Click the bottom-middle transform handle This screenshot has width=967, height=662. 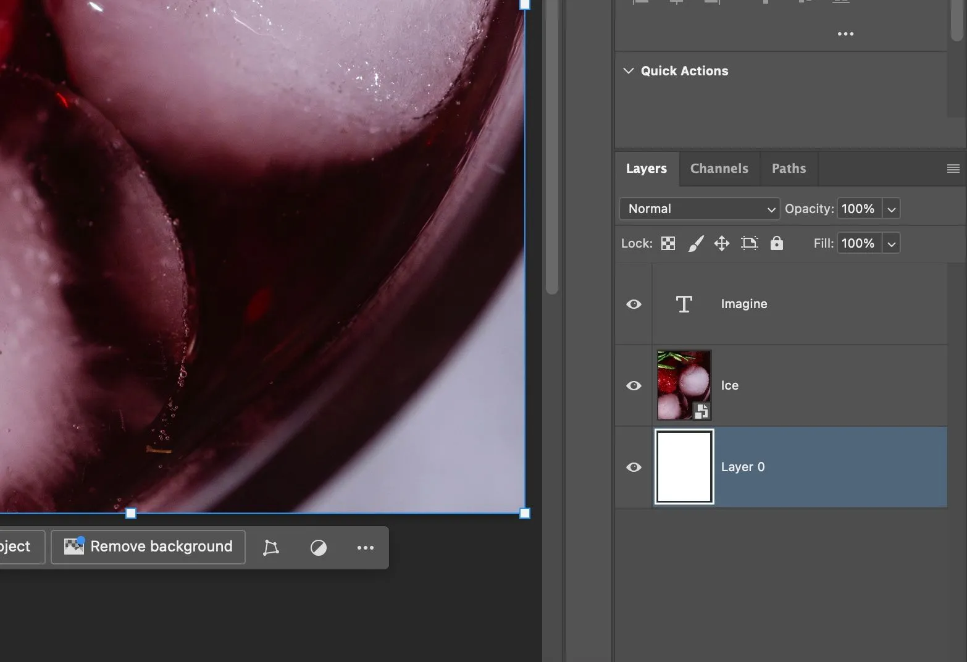131,513
